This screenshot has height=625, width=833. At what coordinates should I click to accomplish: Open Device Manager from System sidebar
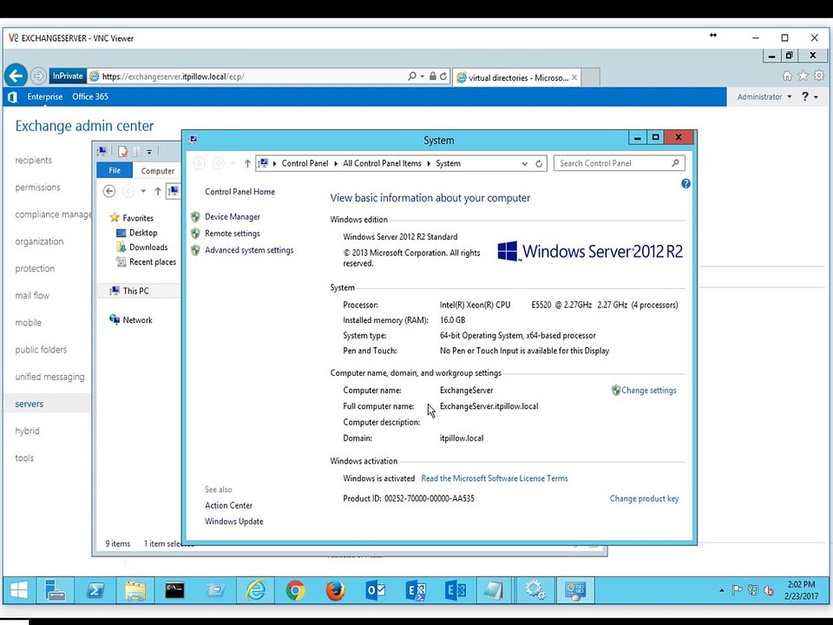233,217
